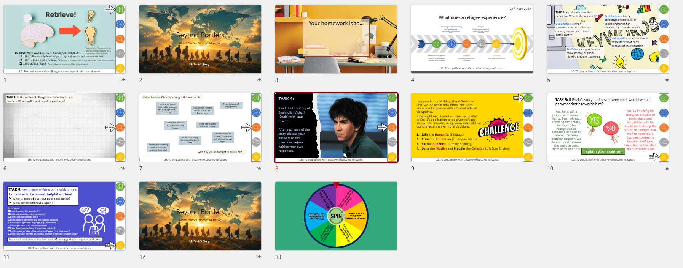Click the transition star icon under slide 1

[x=123, y=80]
